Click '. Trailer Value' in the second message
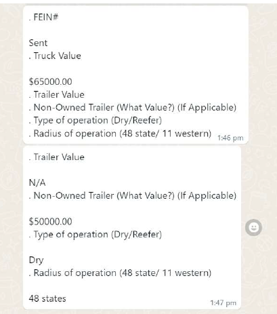Image resolution: width=277 pixels, height=314 pixels. tap(57, 157)
